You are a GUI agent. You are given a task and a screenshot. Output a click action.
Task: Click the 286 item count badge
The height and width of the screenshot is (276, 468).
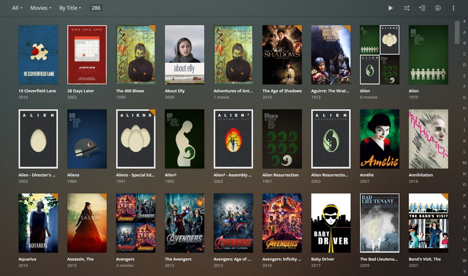click(96, 8)
